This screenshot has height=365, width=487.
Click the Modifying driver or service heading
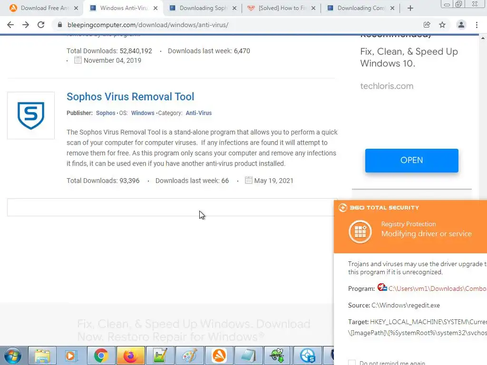tap(427, 234)
